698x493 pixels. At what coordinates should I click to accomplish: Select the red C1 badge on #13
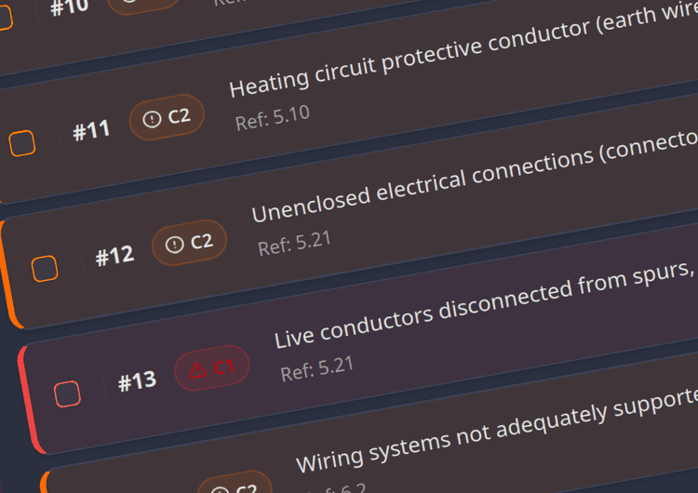tap(212, 368)
